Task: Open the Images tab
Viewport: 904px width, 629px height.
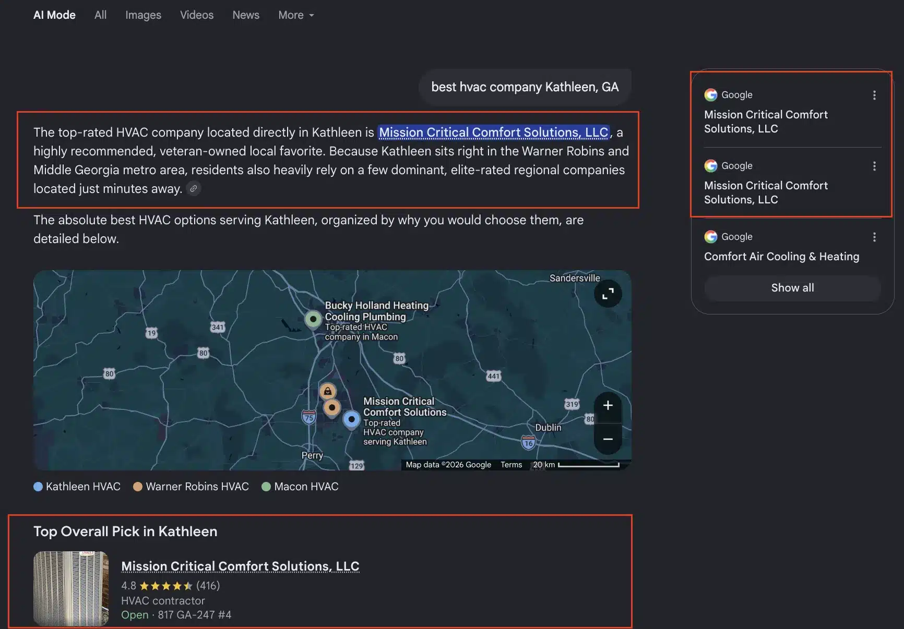Action: 143,15
